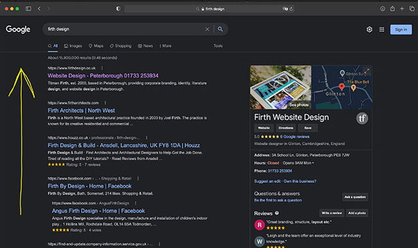Click the See photos thumbnail

280,87
